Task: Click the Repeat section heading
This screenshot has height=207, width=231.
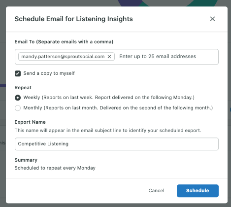Action: coord(23,88)
